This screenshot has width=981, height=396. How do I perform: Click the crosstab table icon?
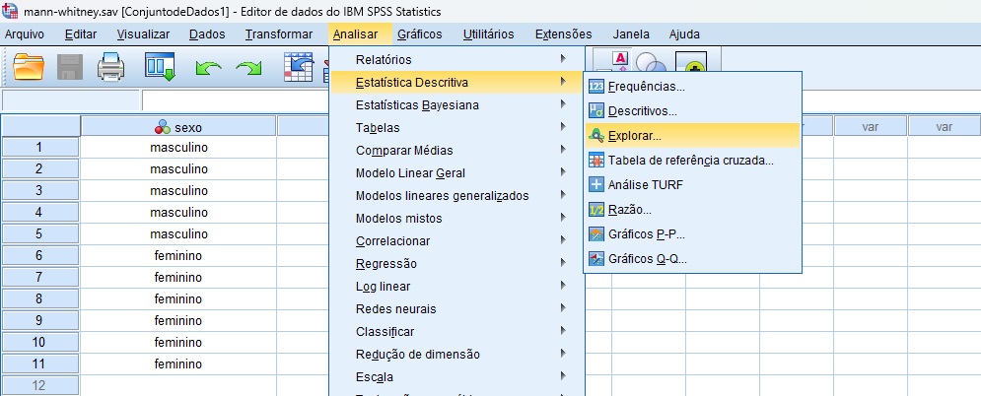point(596,161)
